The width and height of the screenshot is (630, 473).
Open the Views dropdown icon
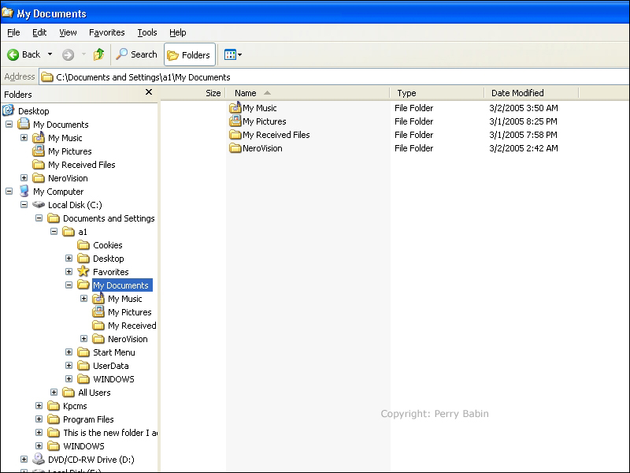pos(233,54)
